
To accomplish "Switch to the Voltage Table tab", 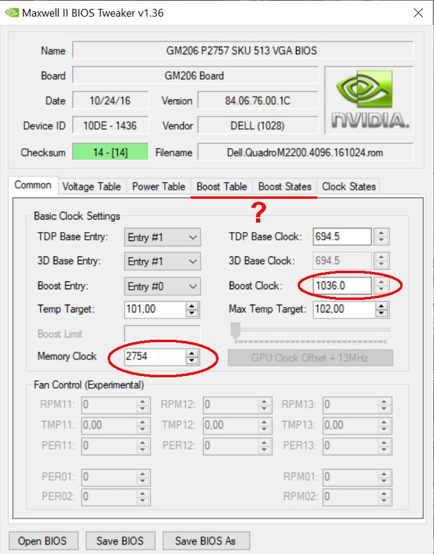I will [x=92, y=186].
